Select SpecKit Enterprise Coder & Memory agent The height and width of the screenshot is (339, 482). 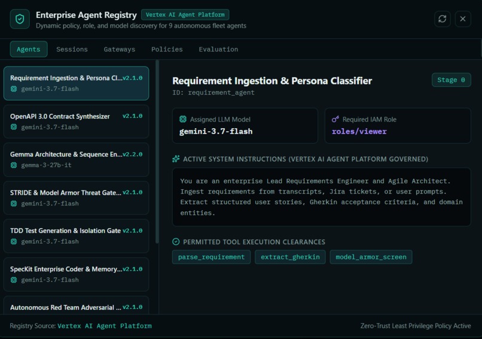tap(76, 274)
